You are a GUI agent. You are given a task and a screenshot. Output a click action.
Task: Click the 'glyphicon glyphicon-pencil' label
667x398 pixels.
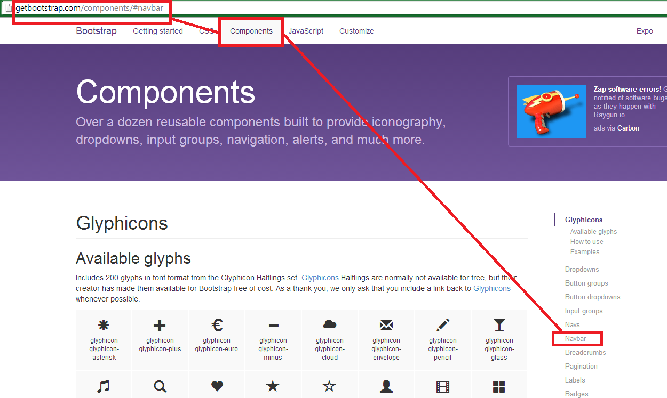443,349
